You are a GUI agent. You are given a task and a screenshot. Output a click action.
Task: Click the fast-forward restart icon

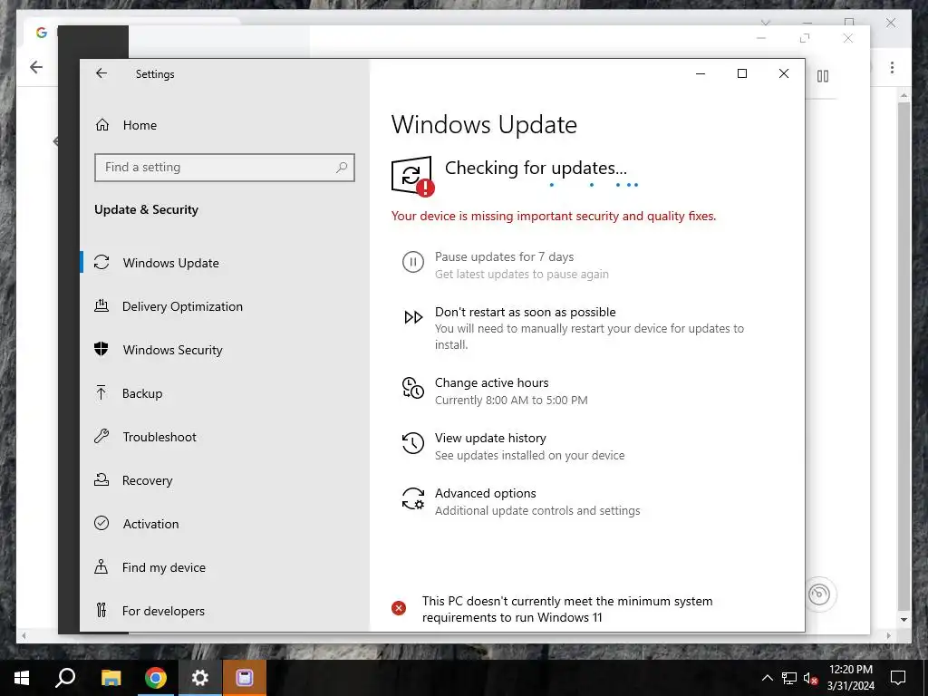pos(413,317)
